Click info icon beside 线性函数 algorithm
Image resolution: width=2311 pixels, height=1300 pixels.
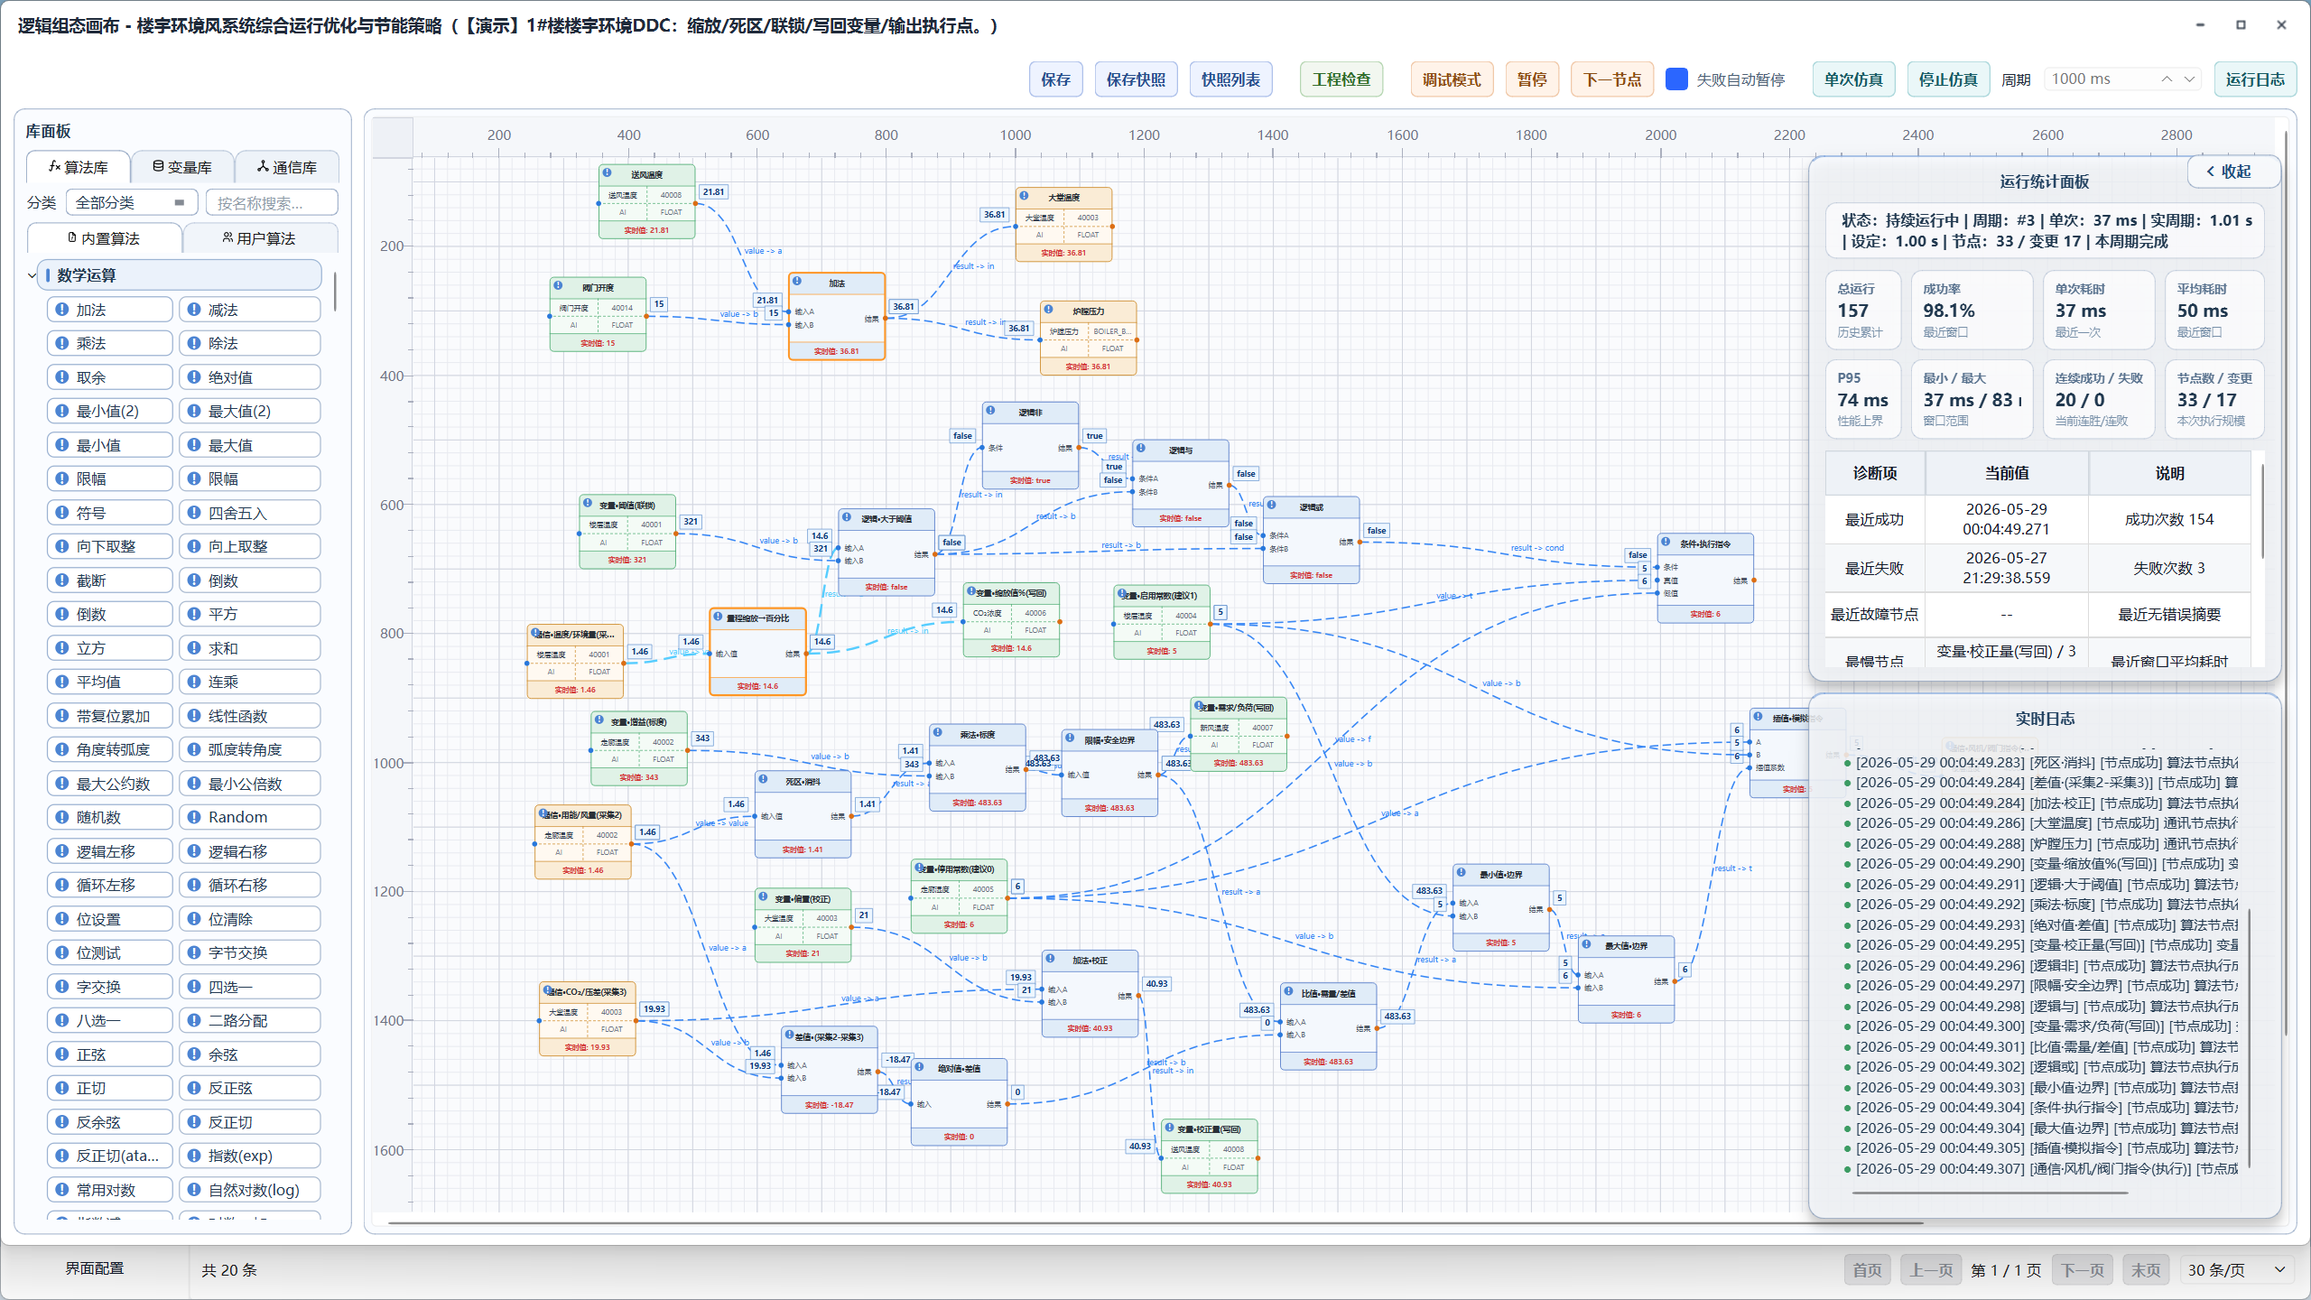[x=193, y=716]
